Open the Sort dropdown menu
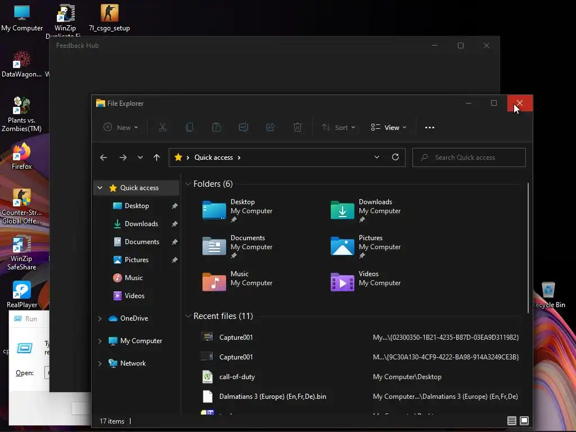Viewport: 576px width, 432px height. pyautogui.click(x=338, y=128)
